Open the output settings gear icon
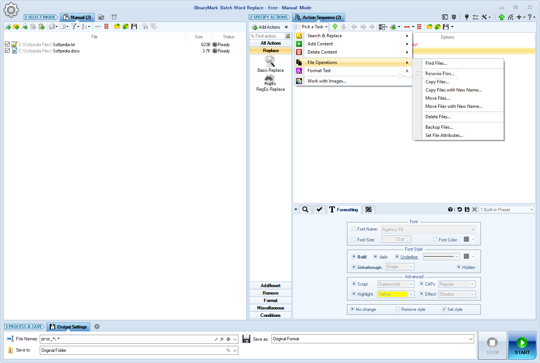 point(97,327)
